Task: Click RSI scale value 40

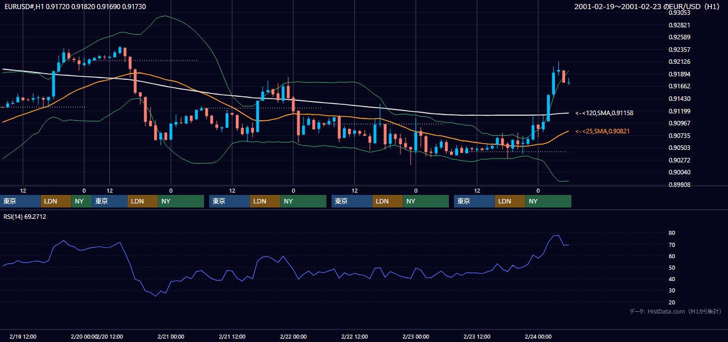Action: tap(672, 279)
